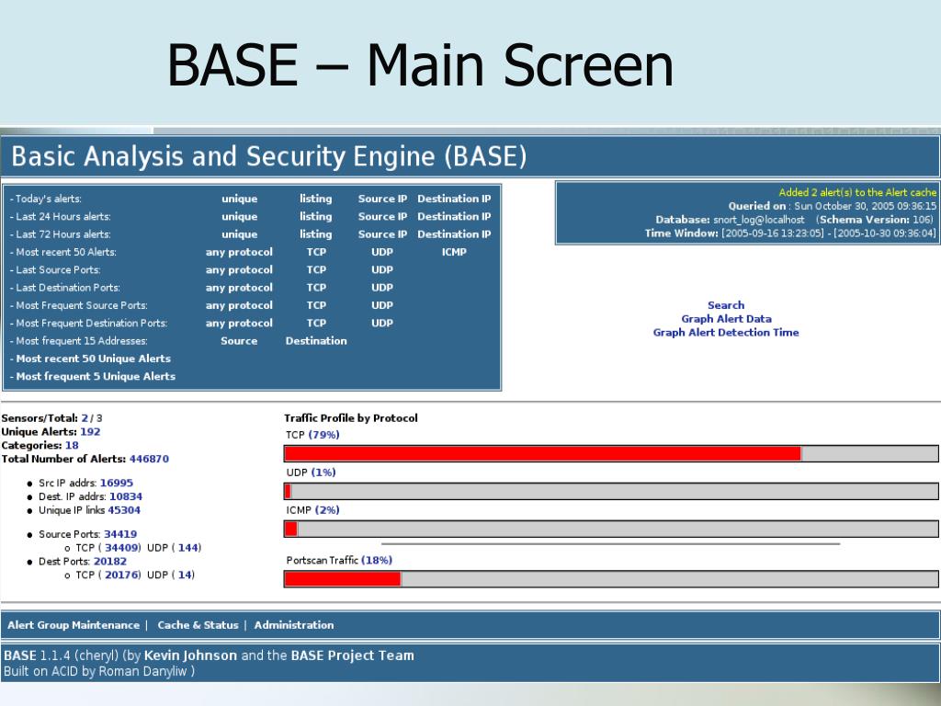Viewport: 941px width, 706px height.
Task: Click the Sensors count 2
Action: click(x=85, y=418)
